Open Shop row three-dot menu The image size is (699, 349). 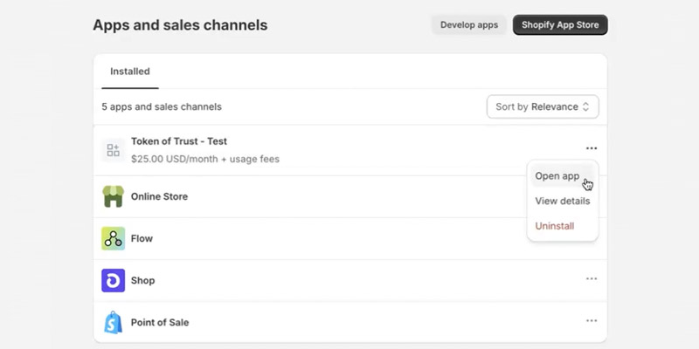[x=592, y=279]
